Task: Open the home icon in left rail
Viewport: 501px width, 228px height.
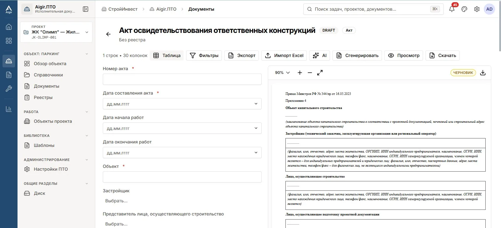Action: pyautogui.click(x=9, y=27)
